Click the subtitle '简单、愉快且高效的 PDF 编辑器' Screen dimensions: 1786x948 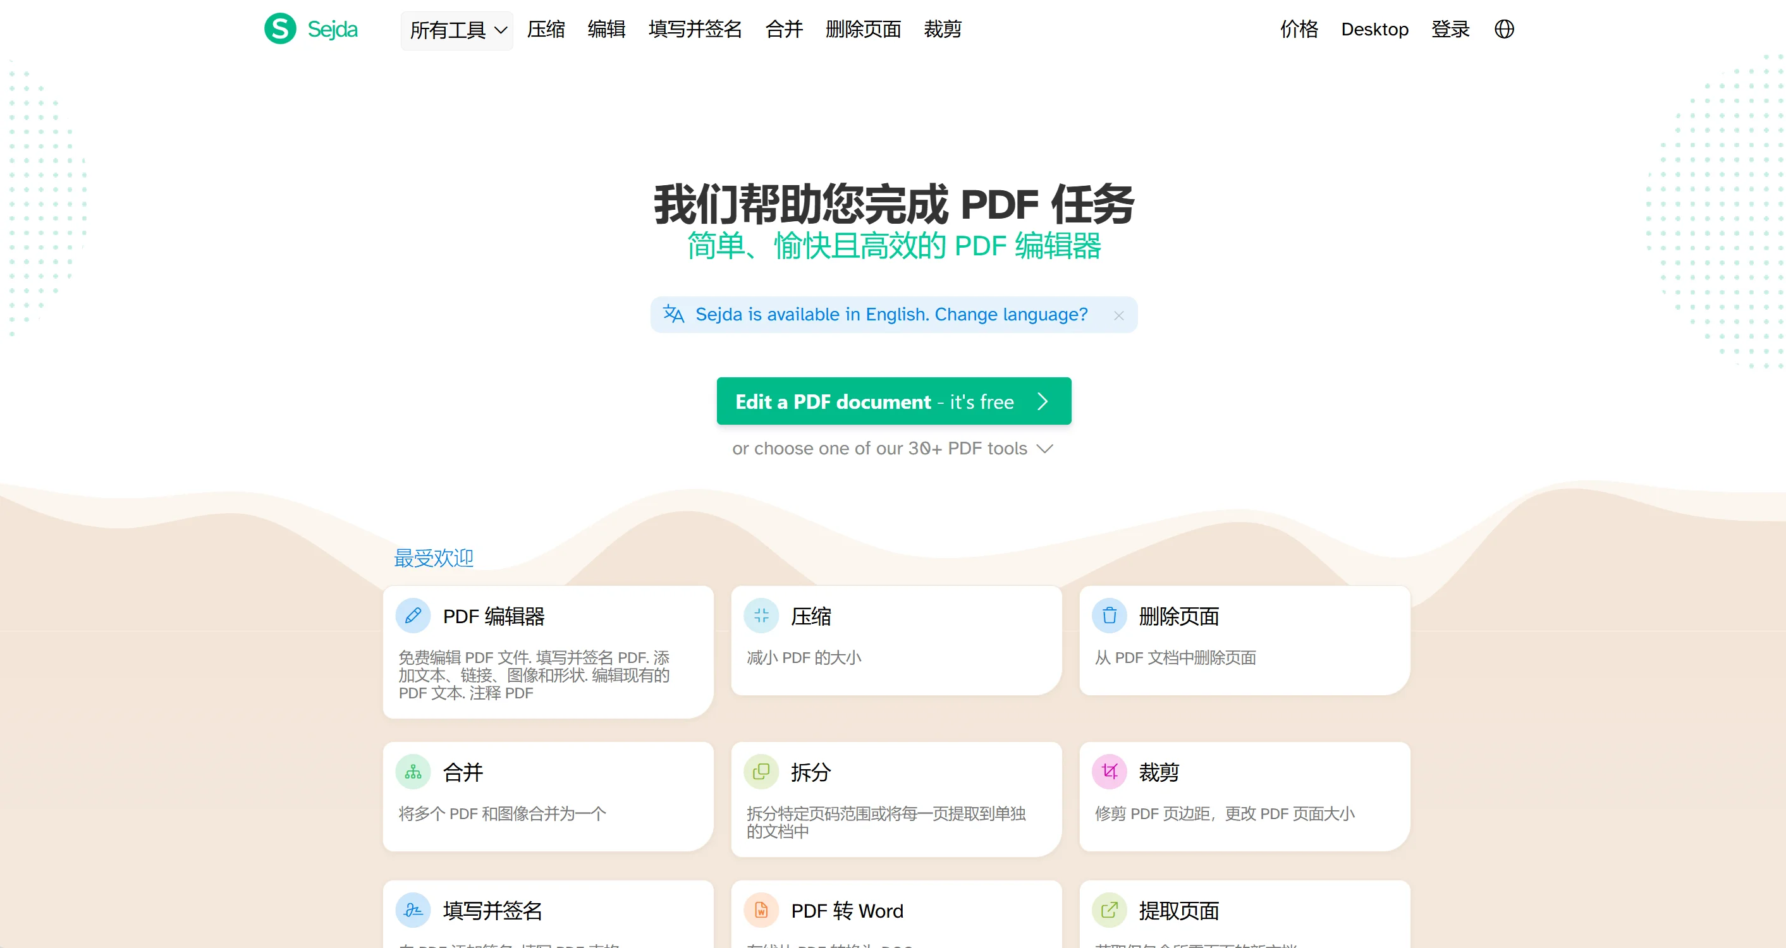coord(894,246)
